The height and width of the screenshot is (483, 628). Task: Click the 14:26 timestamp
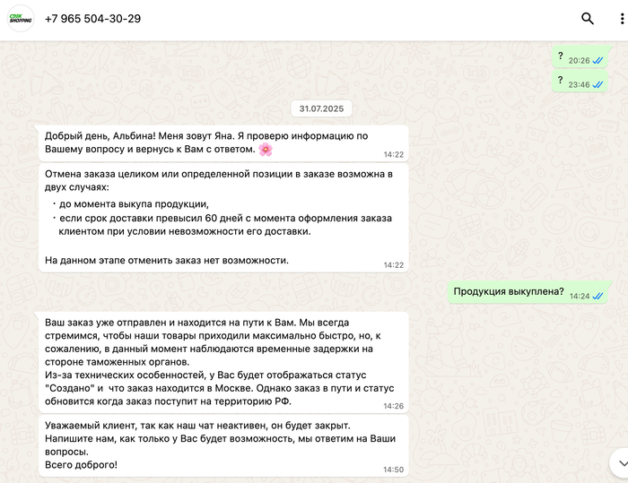point(393,406)
